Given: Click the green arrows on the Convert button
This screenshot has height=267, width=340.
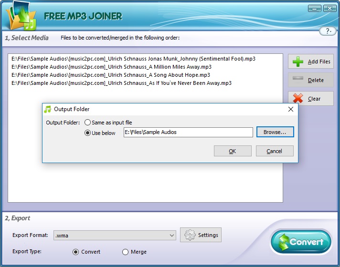Looking at the screenshot, I should 284,242.
